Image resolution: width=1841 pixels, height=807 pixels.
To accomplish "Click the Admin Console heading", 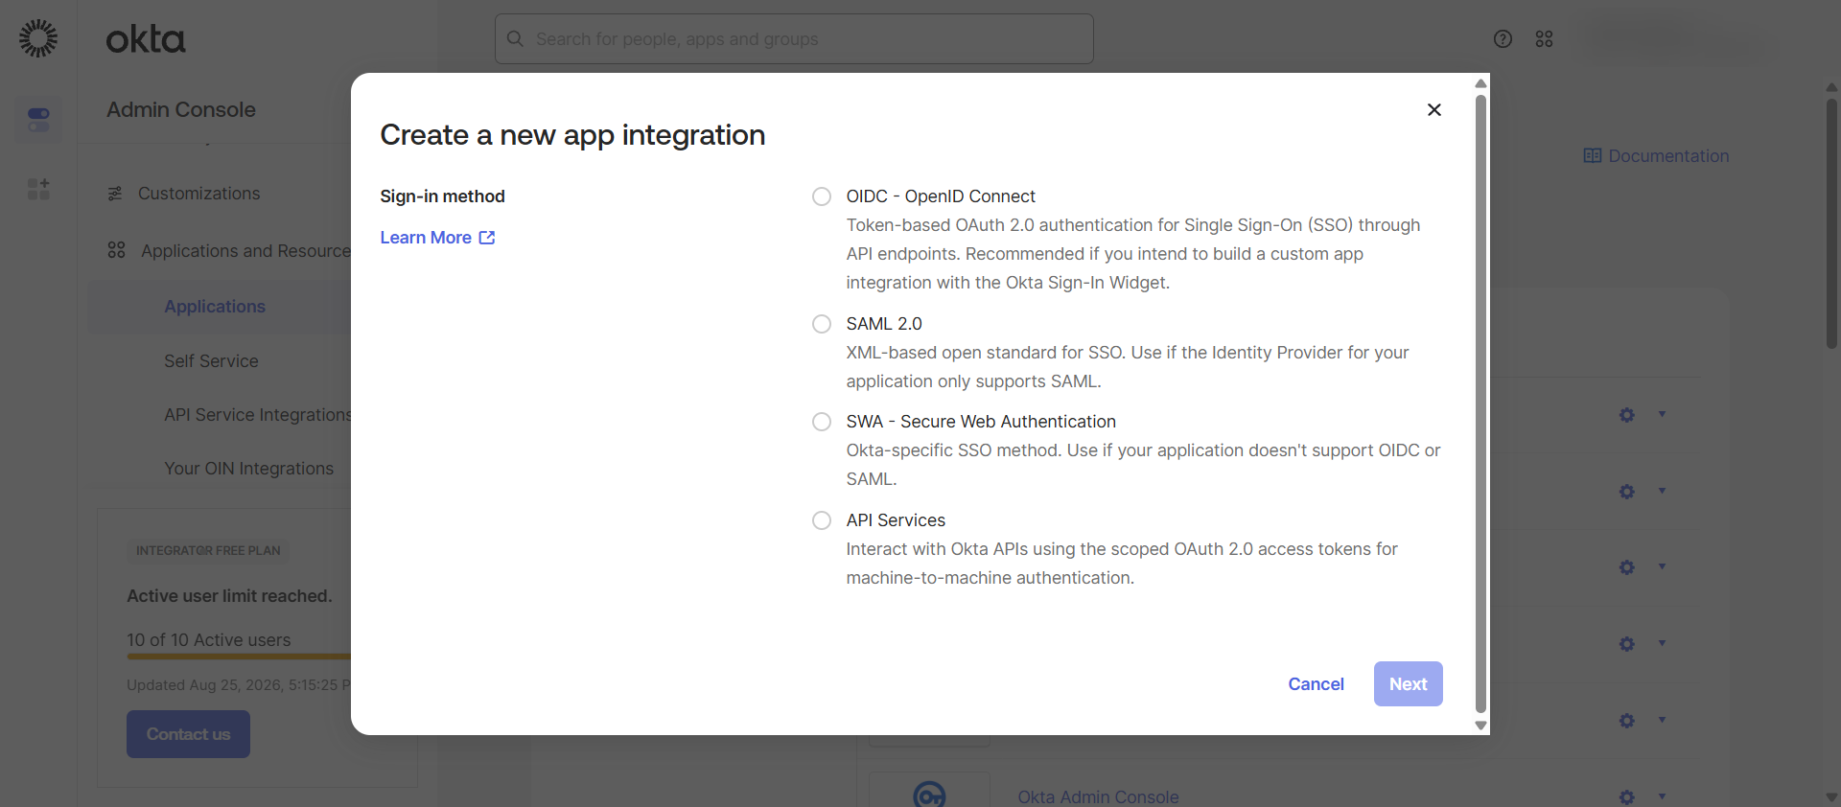I will tap(181, 110).
